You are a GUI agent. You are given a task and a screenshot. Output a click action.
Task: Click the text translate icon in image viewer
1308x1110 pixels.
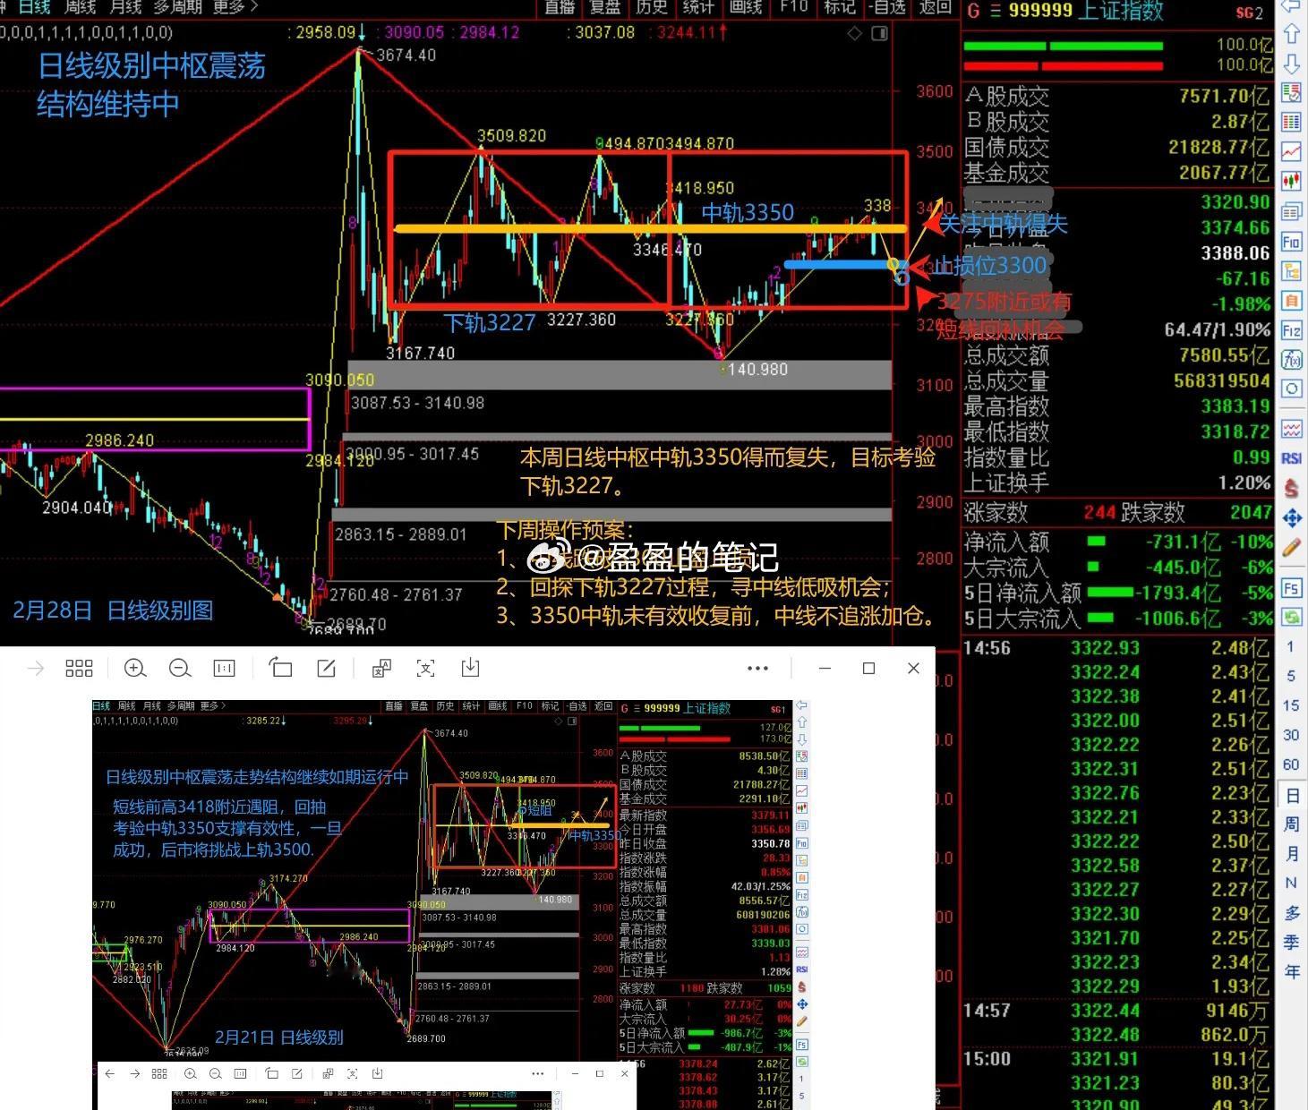click(381, 668)
